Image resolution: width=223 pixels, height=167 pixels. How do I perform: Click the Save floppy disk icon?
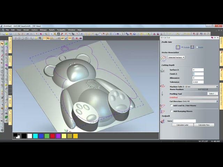coord(10,34)
